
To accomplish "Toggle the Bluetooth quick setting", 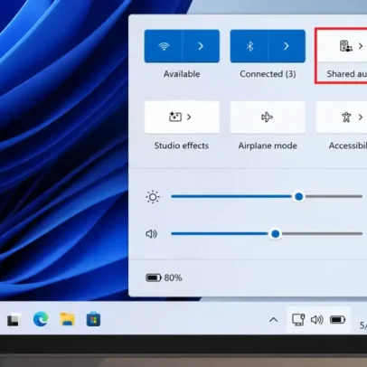I will coord(249,46).
